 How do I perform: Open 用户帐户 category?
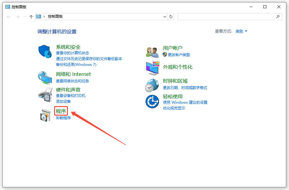(173, 48)
